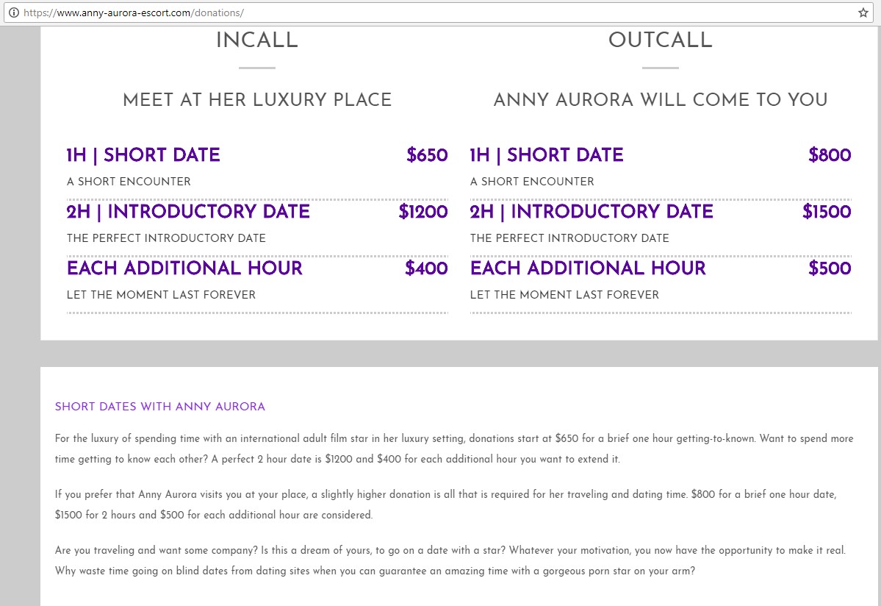Click the $650 incall price
The width and height of the screenshot is (881, 606).
coord(427,154)
